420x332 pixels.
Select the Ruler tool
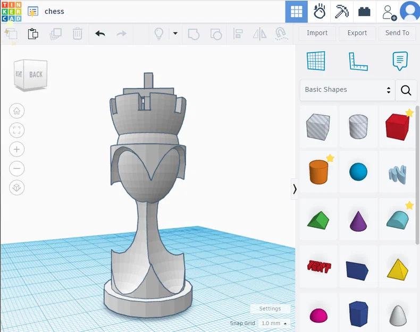click(358, 61)
